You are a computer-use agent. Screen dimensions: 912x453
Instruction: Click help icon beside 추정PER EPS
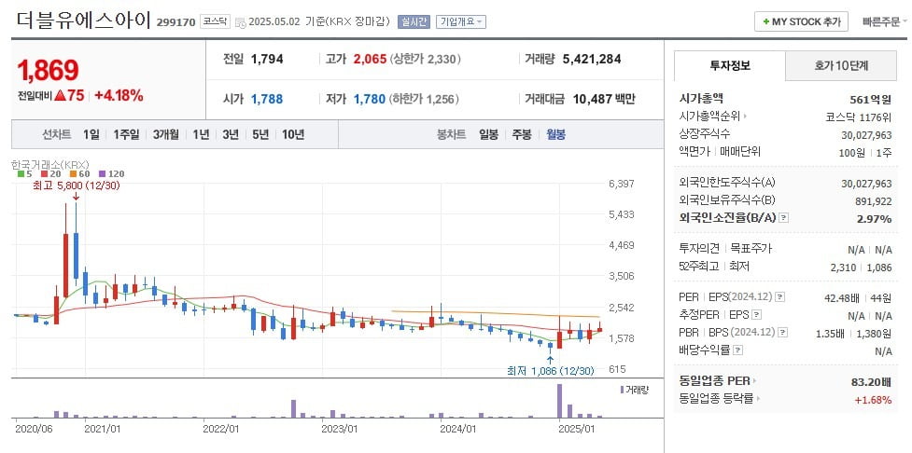pyautogui.click(x=756, y=315)
